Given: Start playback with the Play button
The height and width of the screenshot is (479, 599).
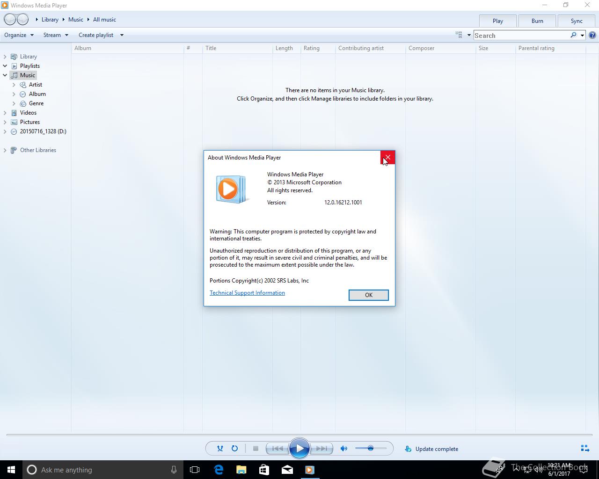Looking at the screenshot, I should [299, 449].
